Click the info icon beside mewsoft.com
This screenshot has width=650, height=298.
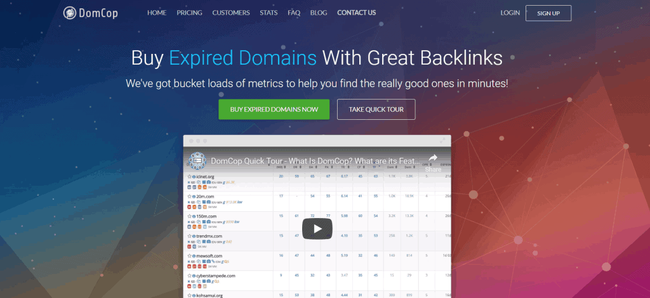194,256
